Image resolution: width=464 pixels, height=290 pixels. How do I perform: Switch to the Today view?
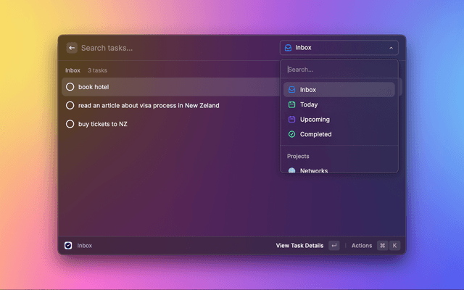click(309, 104)
